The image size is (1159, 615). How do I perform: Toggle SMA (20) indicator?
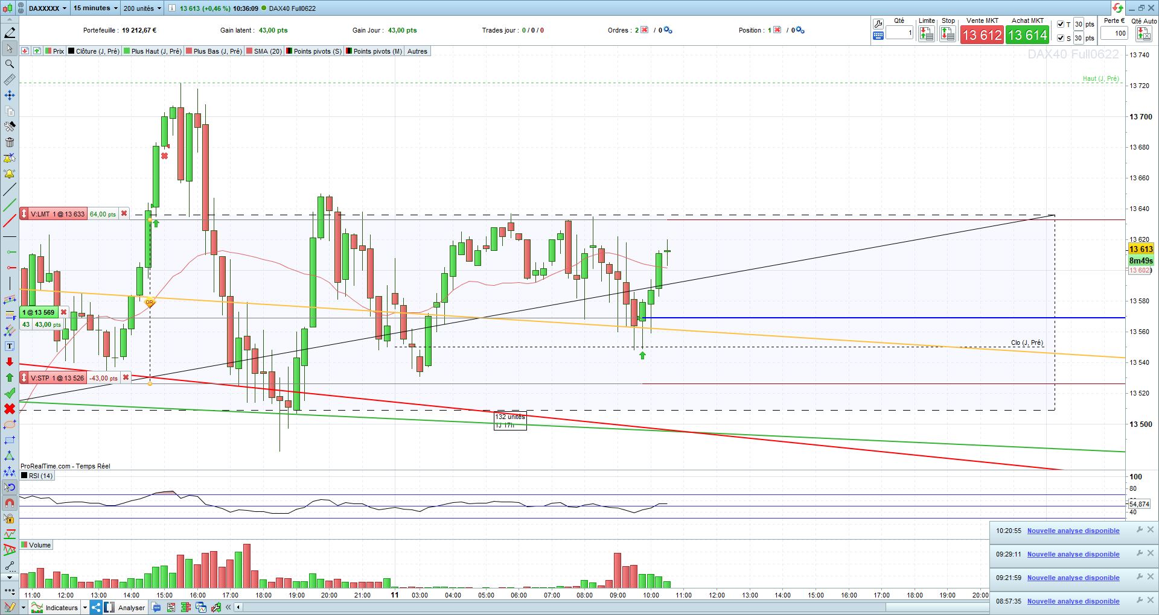tap(264, 51)
